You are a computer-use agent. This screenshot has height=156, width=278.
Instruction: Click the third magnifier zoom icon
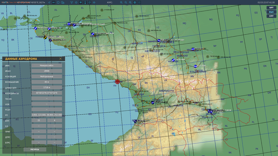point(130,2)
